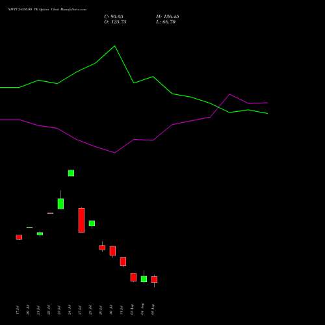Select the 23 Jul date label
The height and width of the screenshot is (325, 325).
(x=59, y=309)
